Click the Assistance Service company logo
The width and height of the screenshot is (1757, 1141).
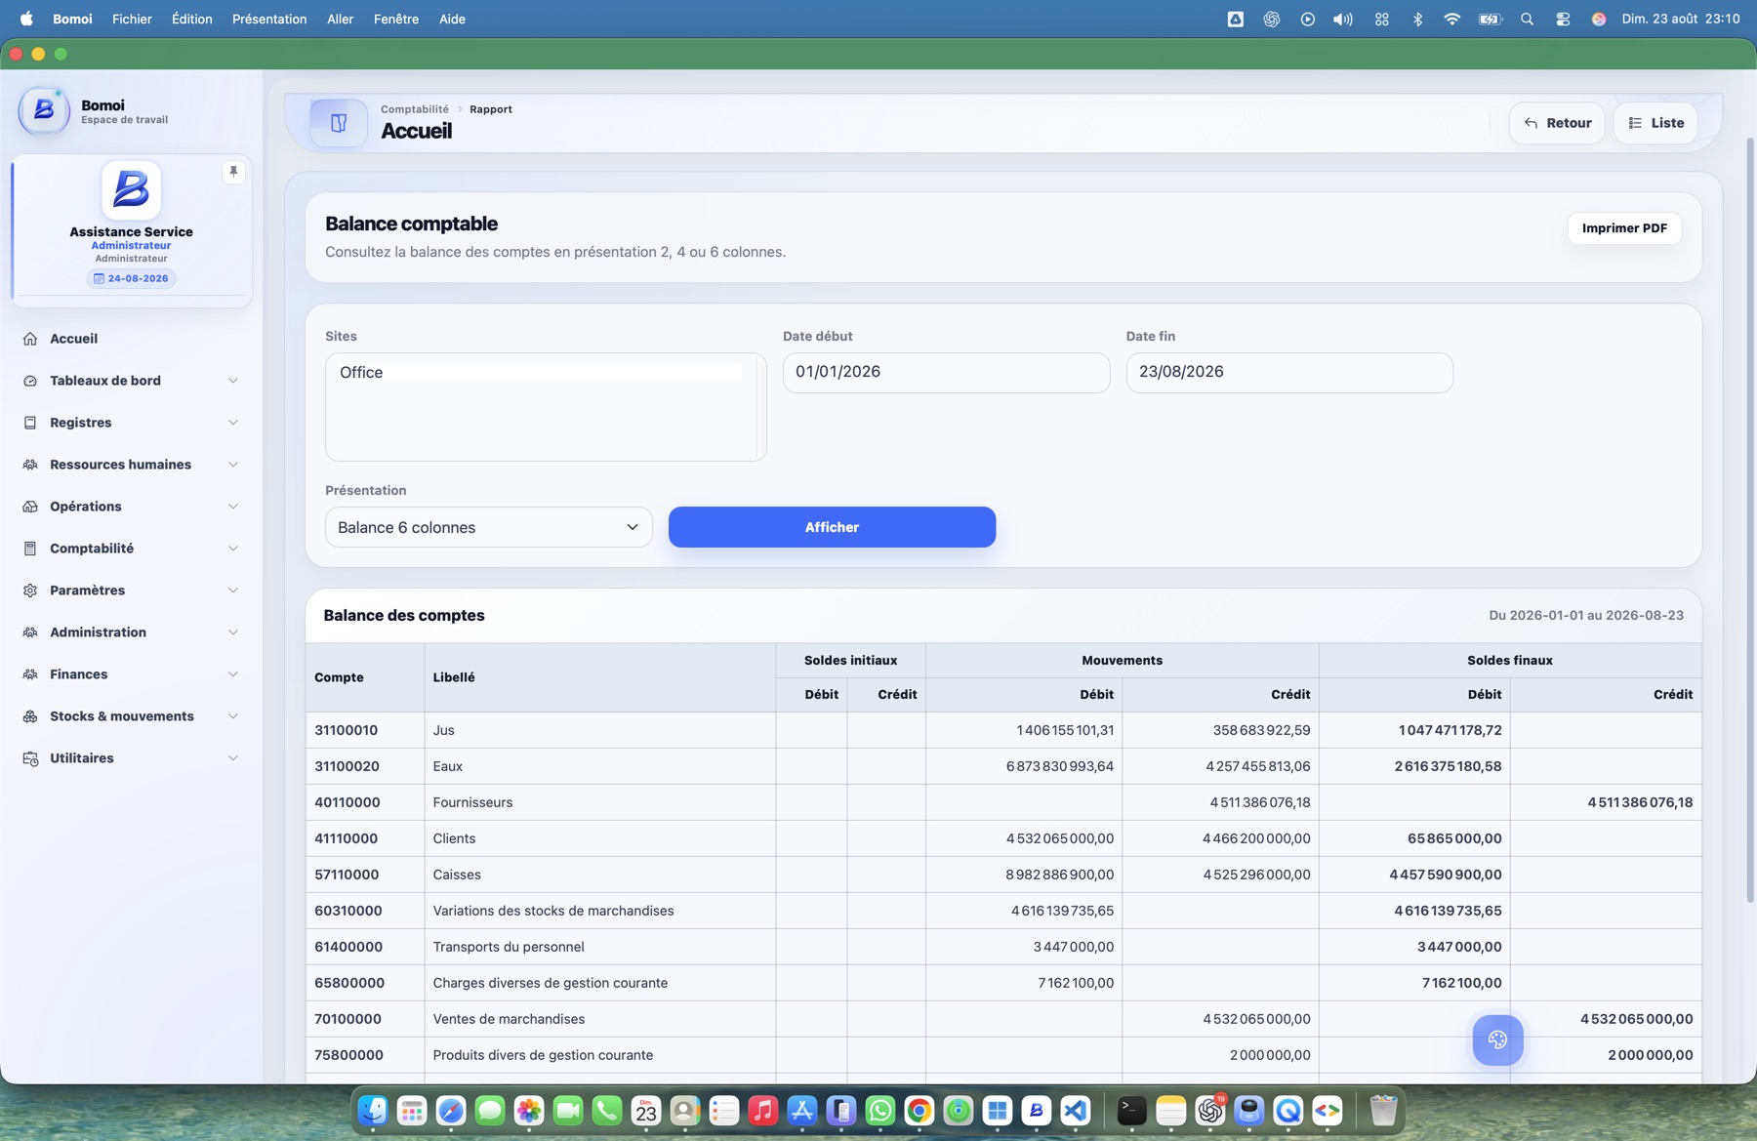131,189
